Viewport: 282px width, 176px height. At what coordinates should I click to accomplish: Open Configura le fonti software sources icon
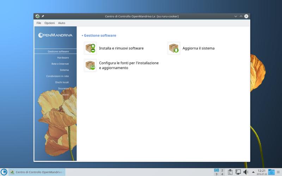click(x=90, y=65)
